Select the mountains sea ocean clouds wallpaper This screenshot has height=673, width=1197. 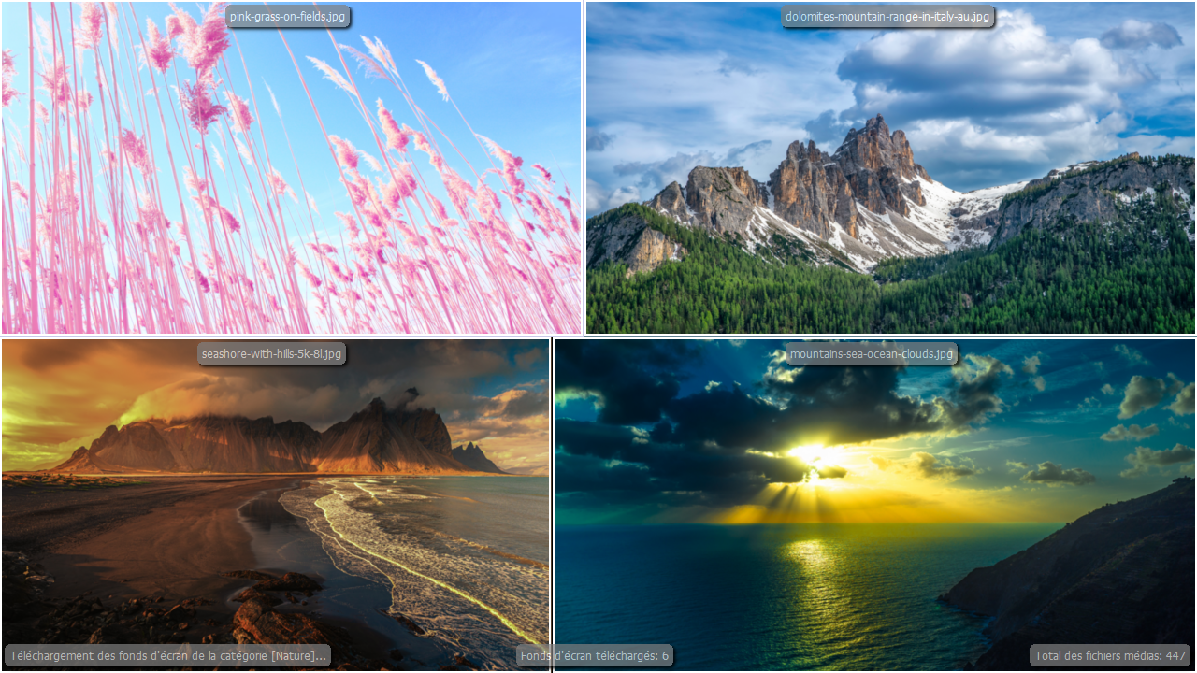(x=874, y=505)
